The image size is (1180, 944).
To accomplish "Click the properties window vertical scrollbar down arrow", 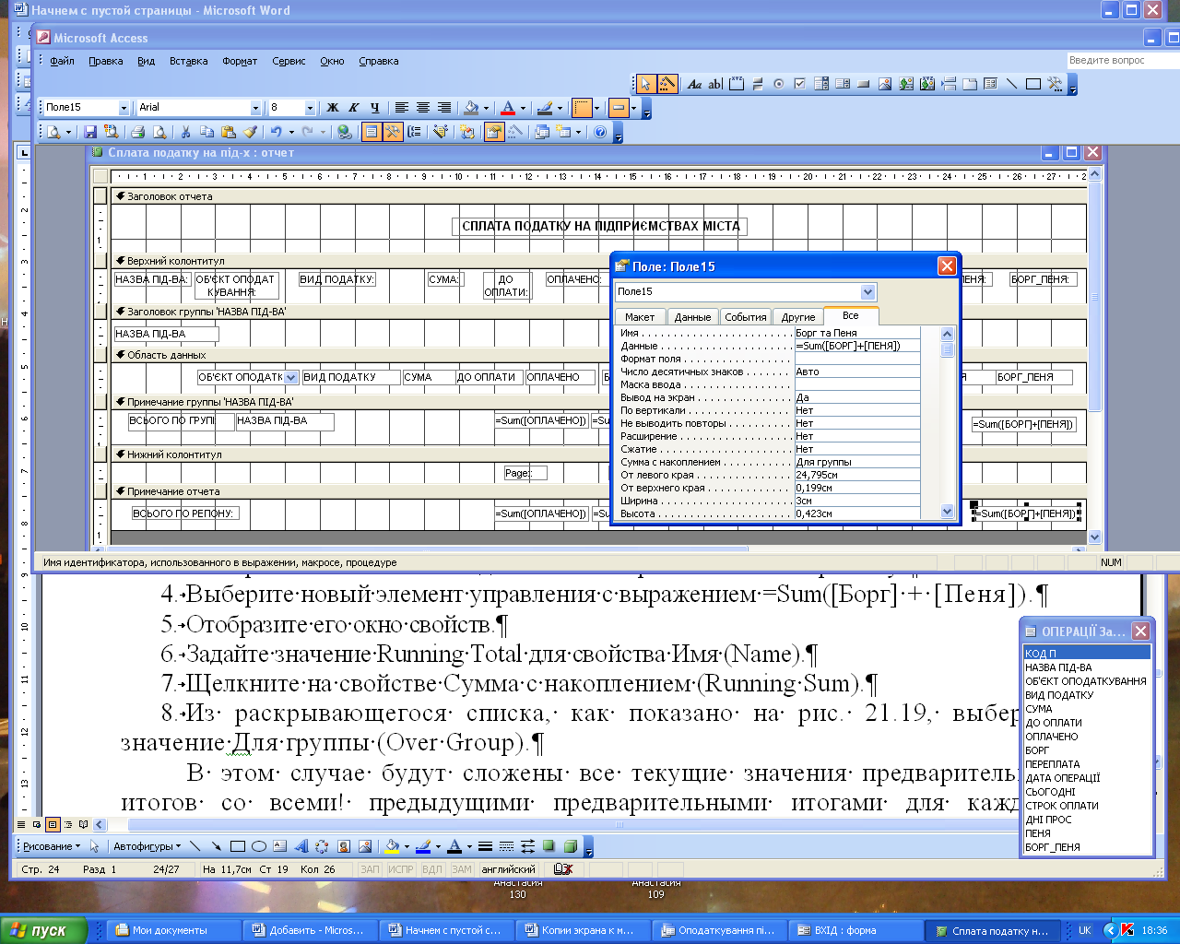I will [x=947, y=512].
